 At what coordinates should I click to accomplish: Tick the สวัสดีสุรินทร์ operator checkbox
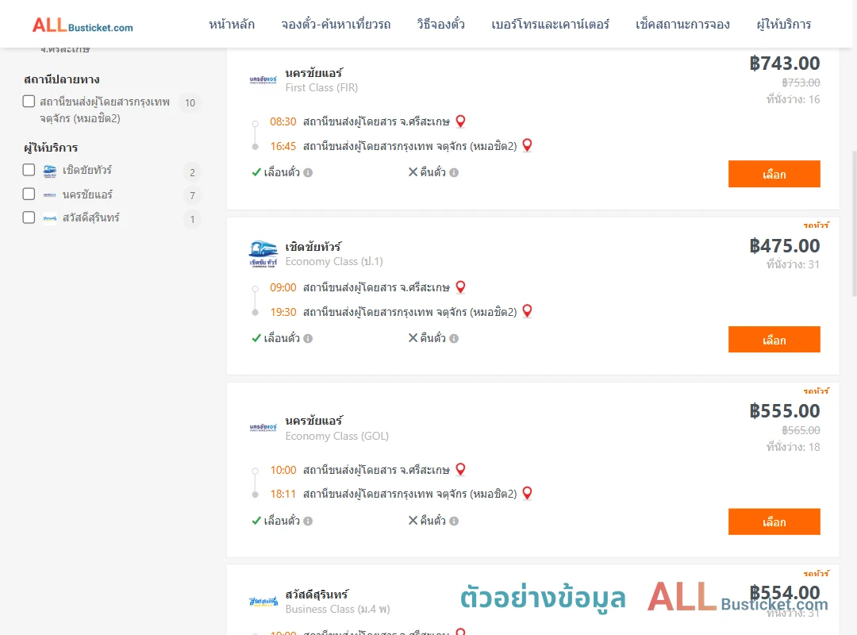tap(29, 217)
